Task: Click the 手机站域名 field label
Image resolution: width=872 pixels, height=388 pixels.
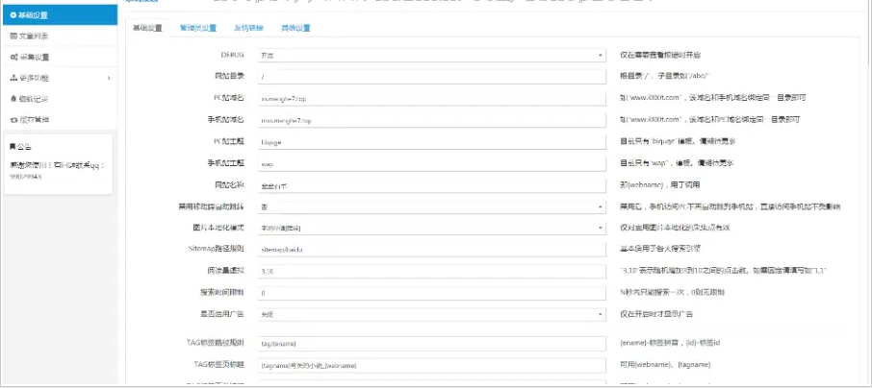Action: 226,119
